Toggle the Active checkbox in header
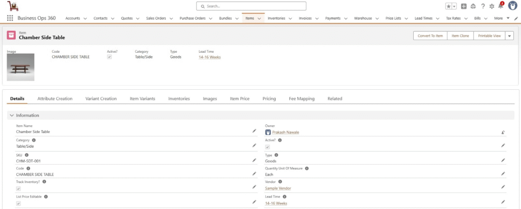Screen dimensions: 521x209 109,57
